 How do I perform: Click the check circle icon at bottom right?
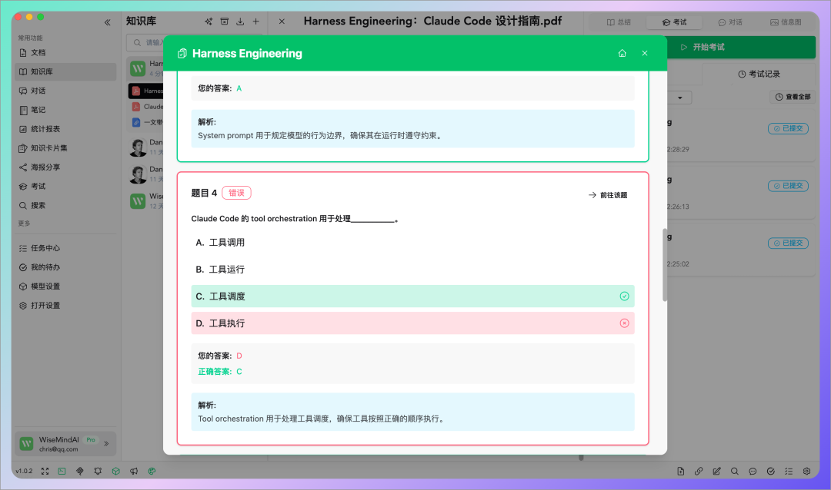click(770, 471)
